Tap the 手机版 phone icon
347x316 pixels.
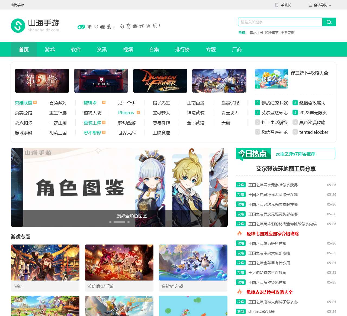coord(277,5)
